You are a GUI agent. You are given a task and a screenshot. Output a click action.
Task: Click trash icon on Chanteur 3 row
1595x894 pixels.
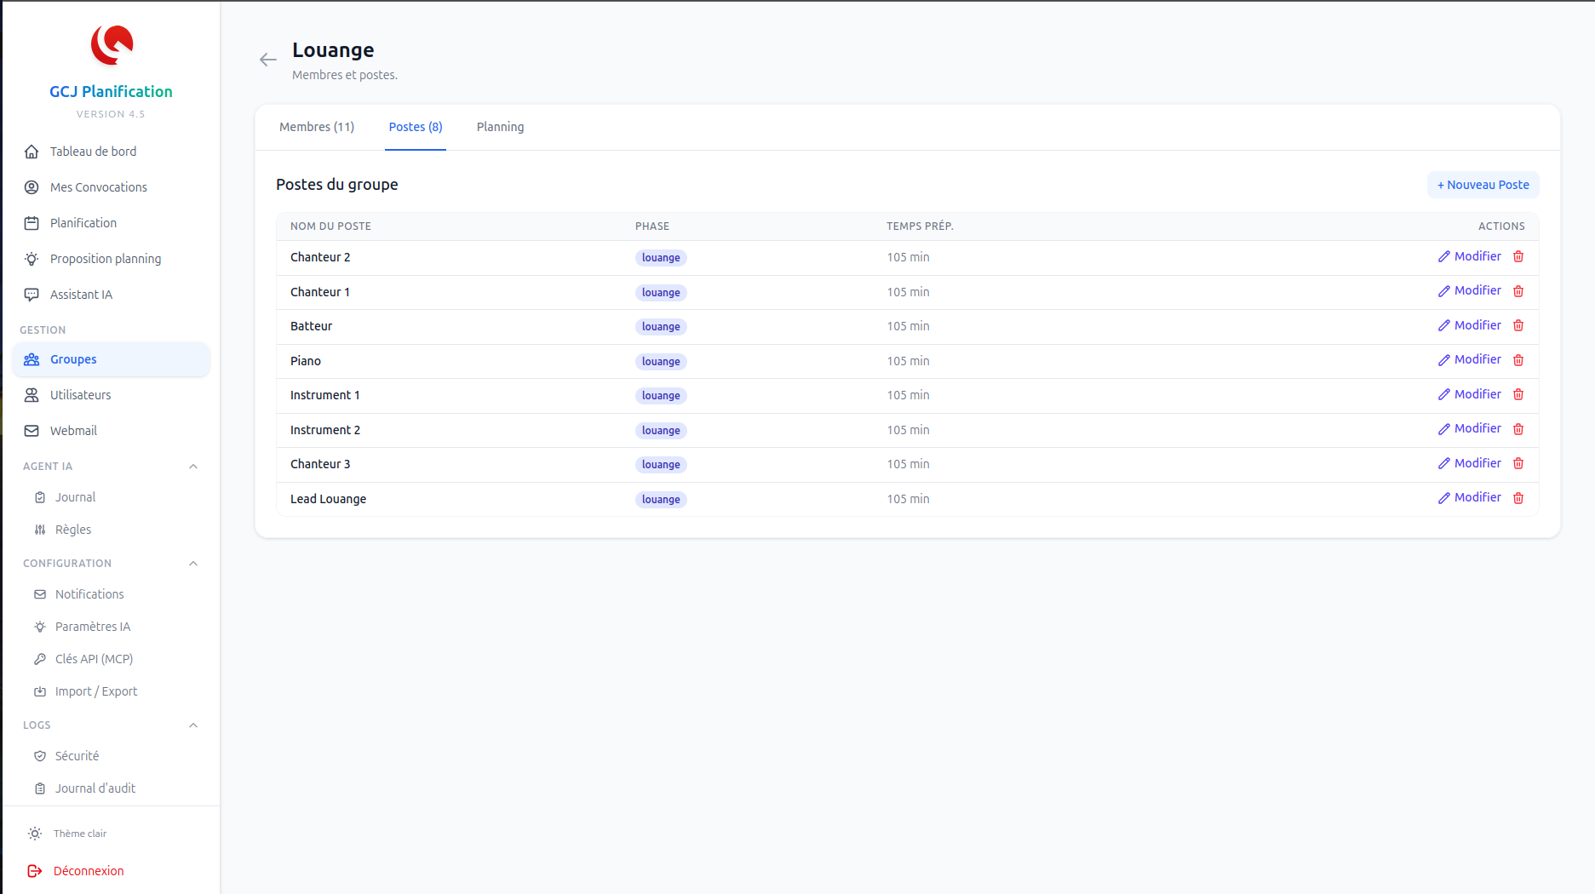[x=1518, y=463]
